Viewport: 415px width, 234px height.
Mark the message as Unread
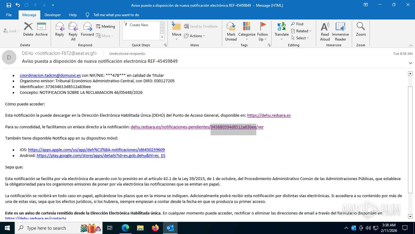[x=231, y=31]
